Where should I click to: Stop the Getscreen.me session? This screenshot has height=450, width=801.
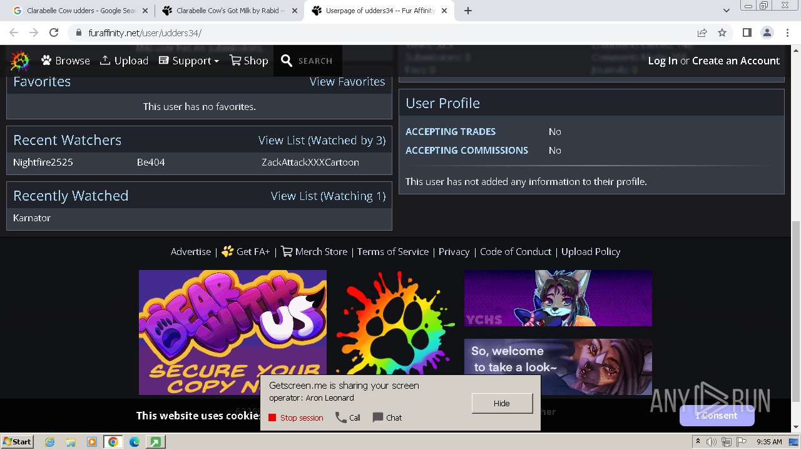[296, 417]
